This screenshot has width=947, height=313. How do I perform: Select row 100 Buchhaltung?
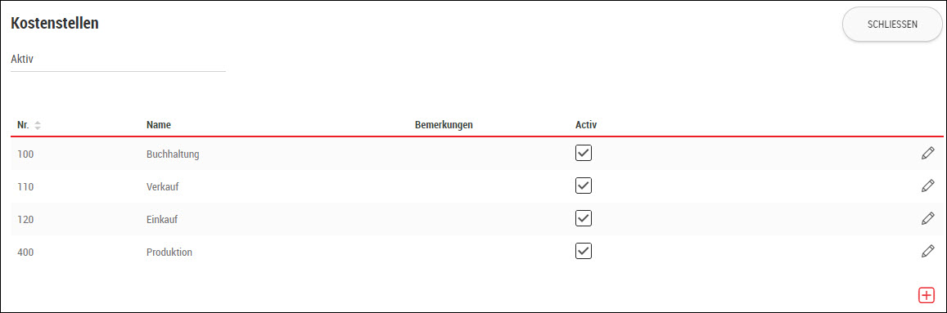(x=476, y=154)
